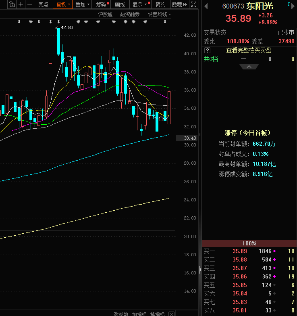Close the indicator panel with X icon

(171, 314)
